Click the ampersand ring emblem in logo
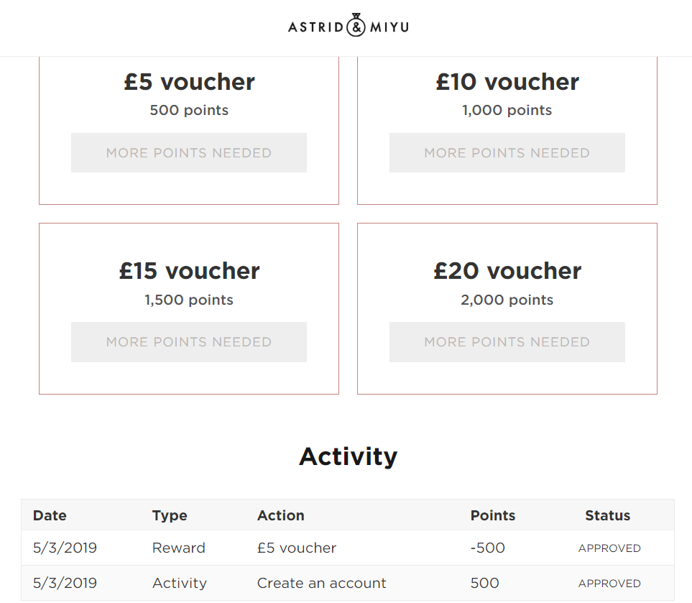692x603 pixels. [356, 25]
